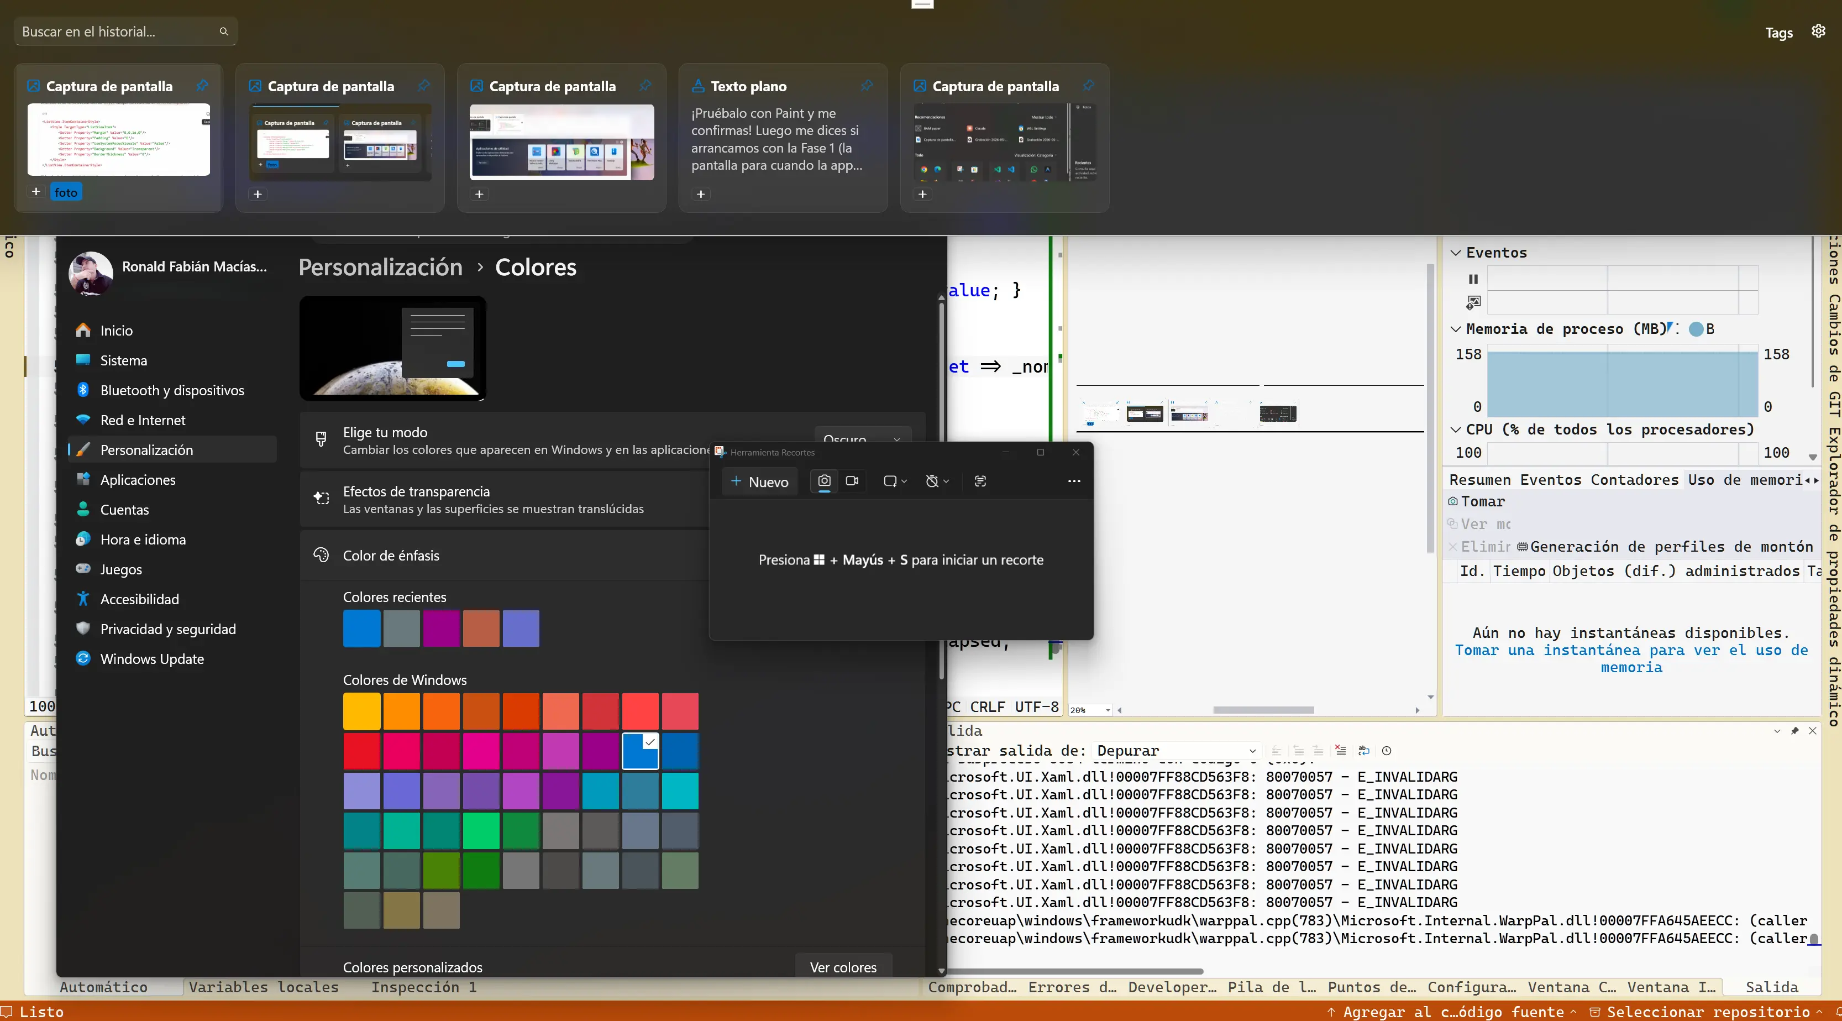Click Nuevo to start a new snip
The width and height of the screenshot is (1842, 1021).
pos(759,482)
